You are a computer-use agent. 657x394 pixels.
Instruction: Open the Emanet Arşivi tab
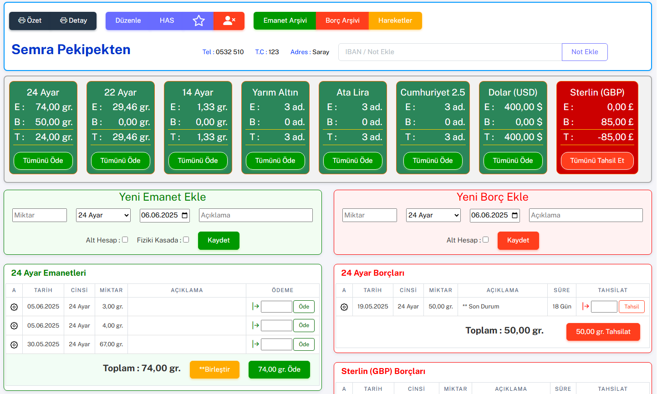coord(285,20)
